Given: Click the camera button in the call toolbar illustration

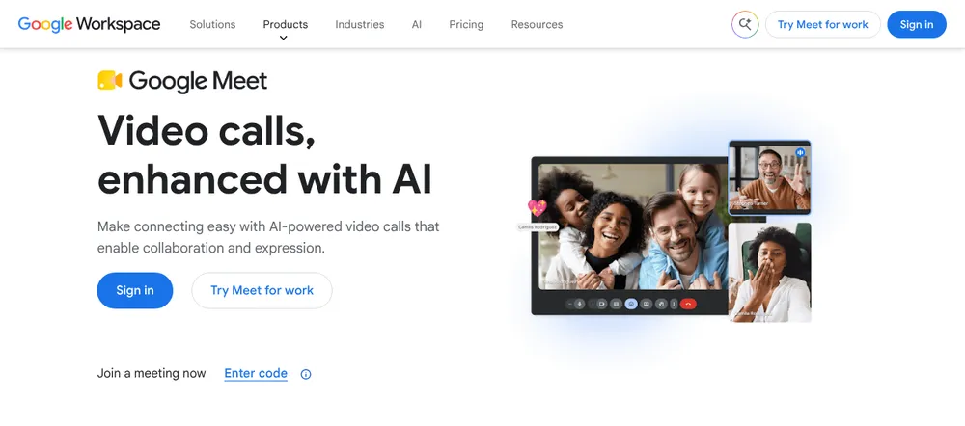Looking at the screenshot, I should click(x=602, y=304).
